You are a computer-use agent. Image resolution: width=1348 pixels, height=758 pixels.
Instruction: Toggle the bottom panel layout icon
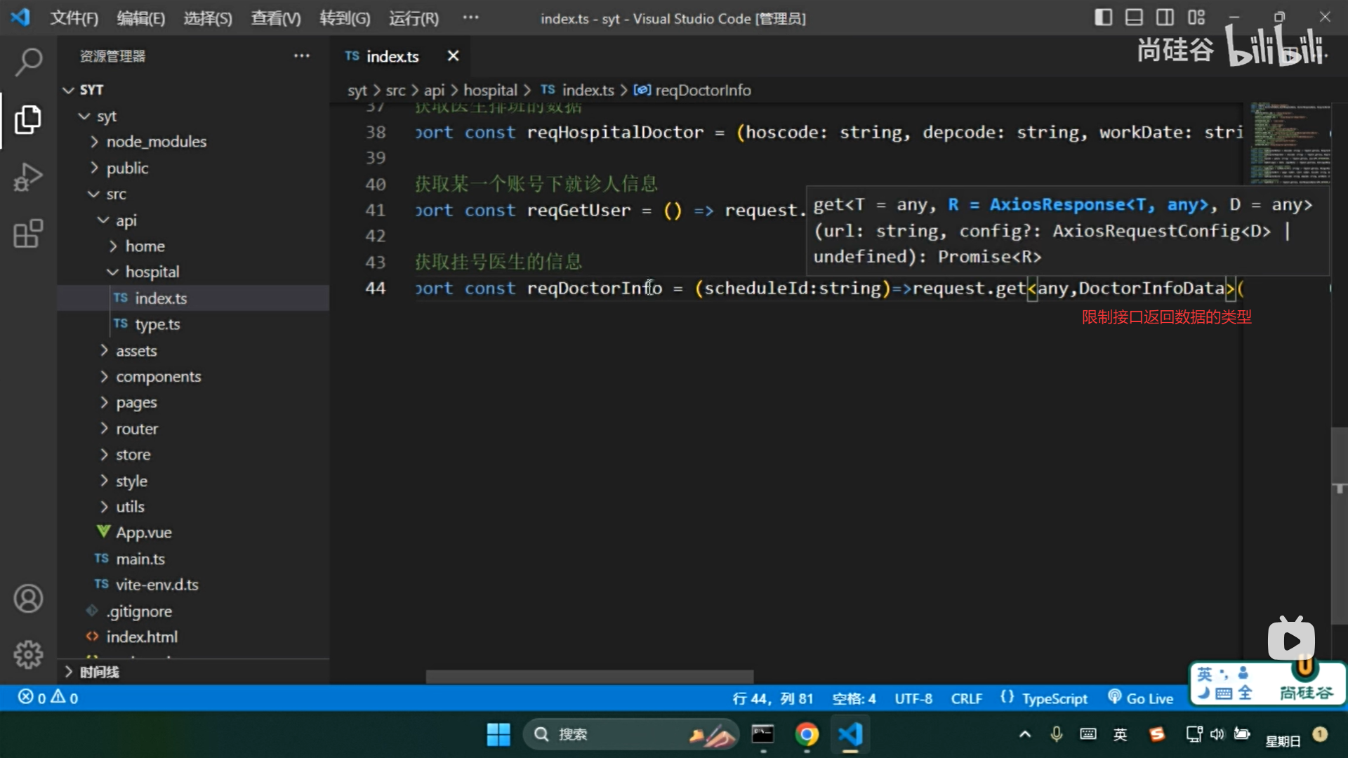1134,18
